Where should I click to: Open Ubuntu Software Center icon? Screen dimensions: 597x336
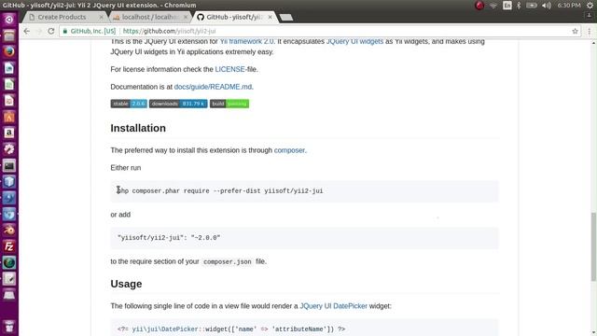coord(9,117)
